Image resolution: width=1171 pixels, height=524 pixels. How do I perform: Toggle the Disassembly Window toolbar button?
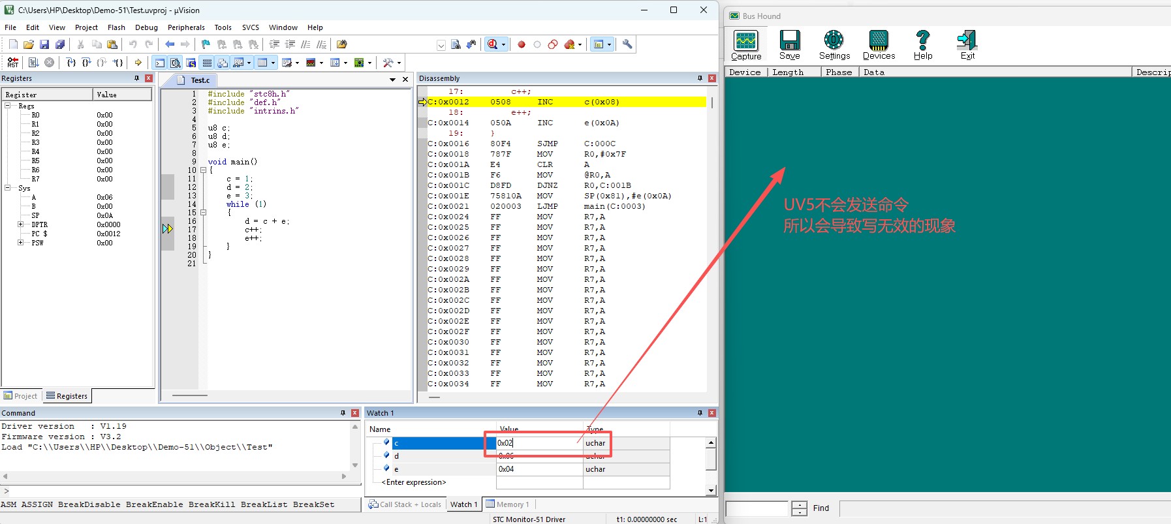(175, 63)
